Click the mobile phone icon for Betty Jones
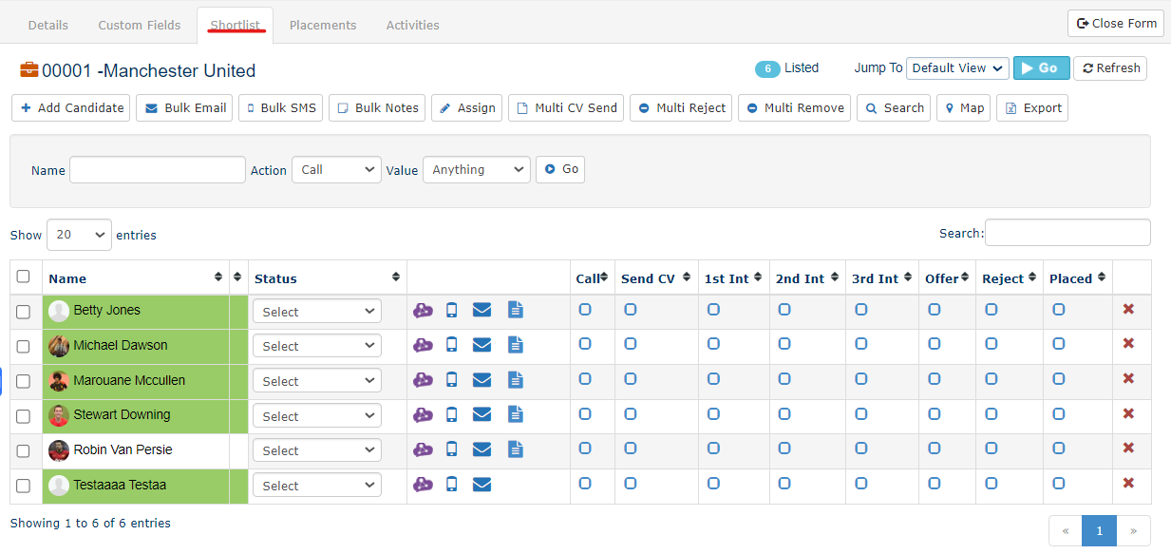Viewport: 1171px width, 554px height. coord(452,310)
